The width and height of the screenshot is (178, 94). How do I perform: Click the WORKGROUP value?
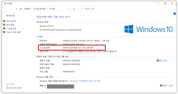pyautogui.click(x=69, y=72)
